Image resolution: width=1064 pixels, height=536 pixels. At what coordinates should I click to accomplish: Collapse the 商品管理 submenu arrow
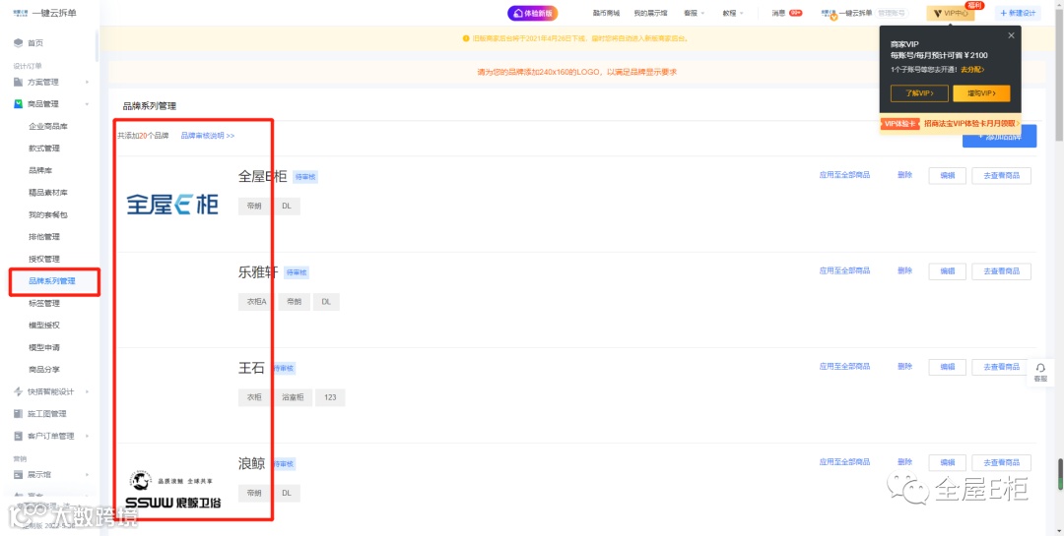coord(87,103)
